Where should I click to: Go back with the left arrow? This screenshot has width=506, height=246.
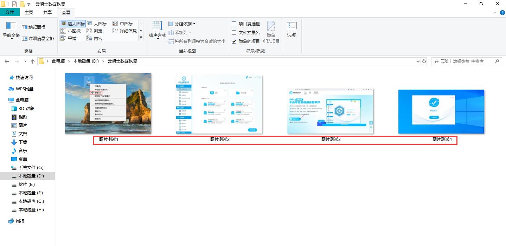tap(7, 61)
